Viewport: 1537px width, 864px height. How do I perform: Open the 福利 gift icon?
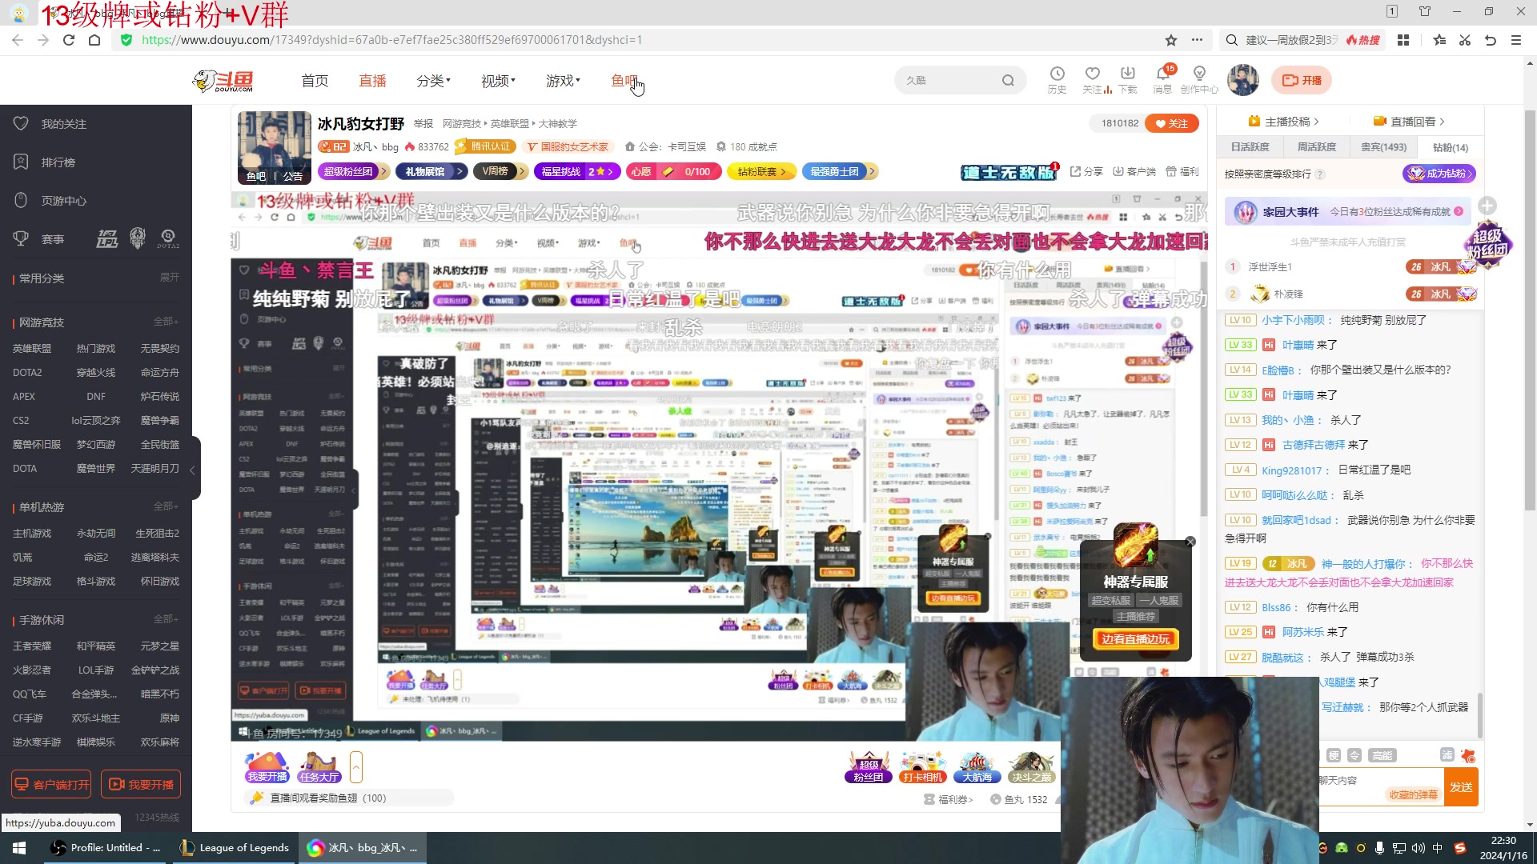click(x=1182, y=171)
